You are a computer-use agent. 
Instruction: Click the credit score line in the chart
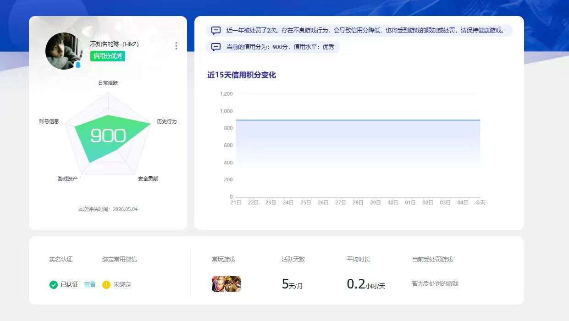(x=358, y=120)
